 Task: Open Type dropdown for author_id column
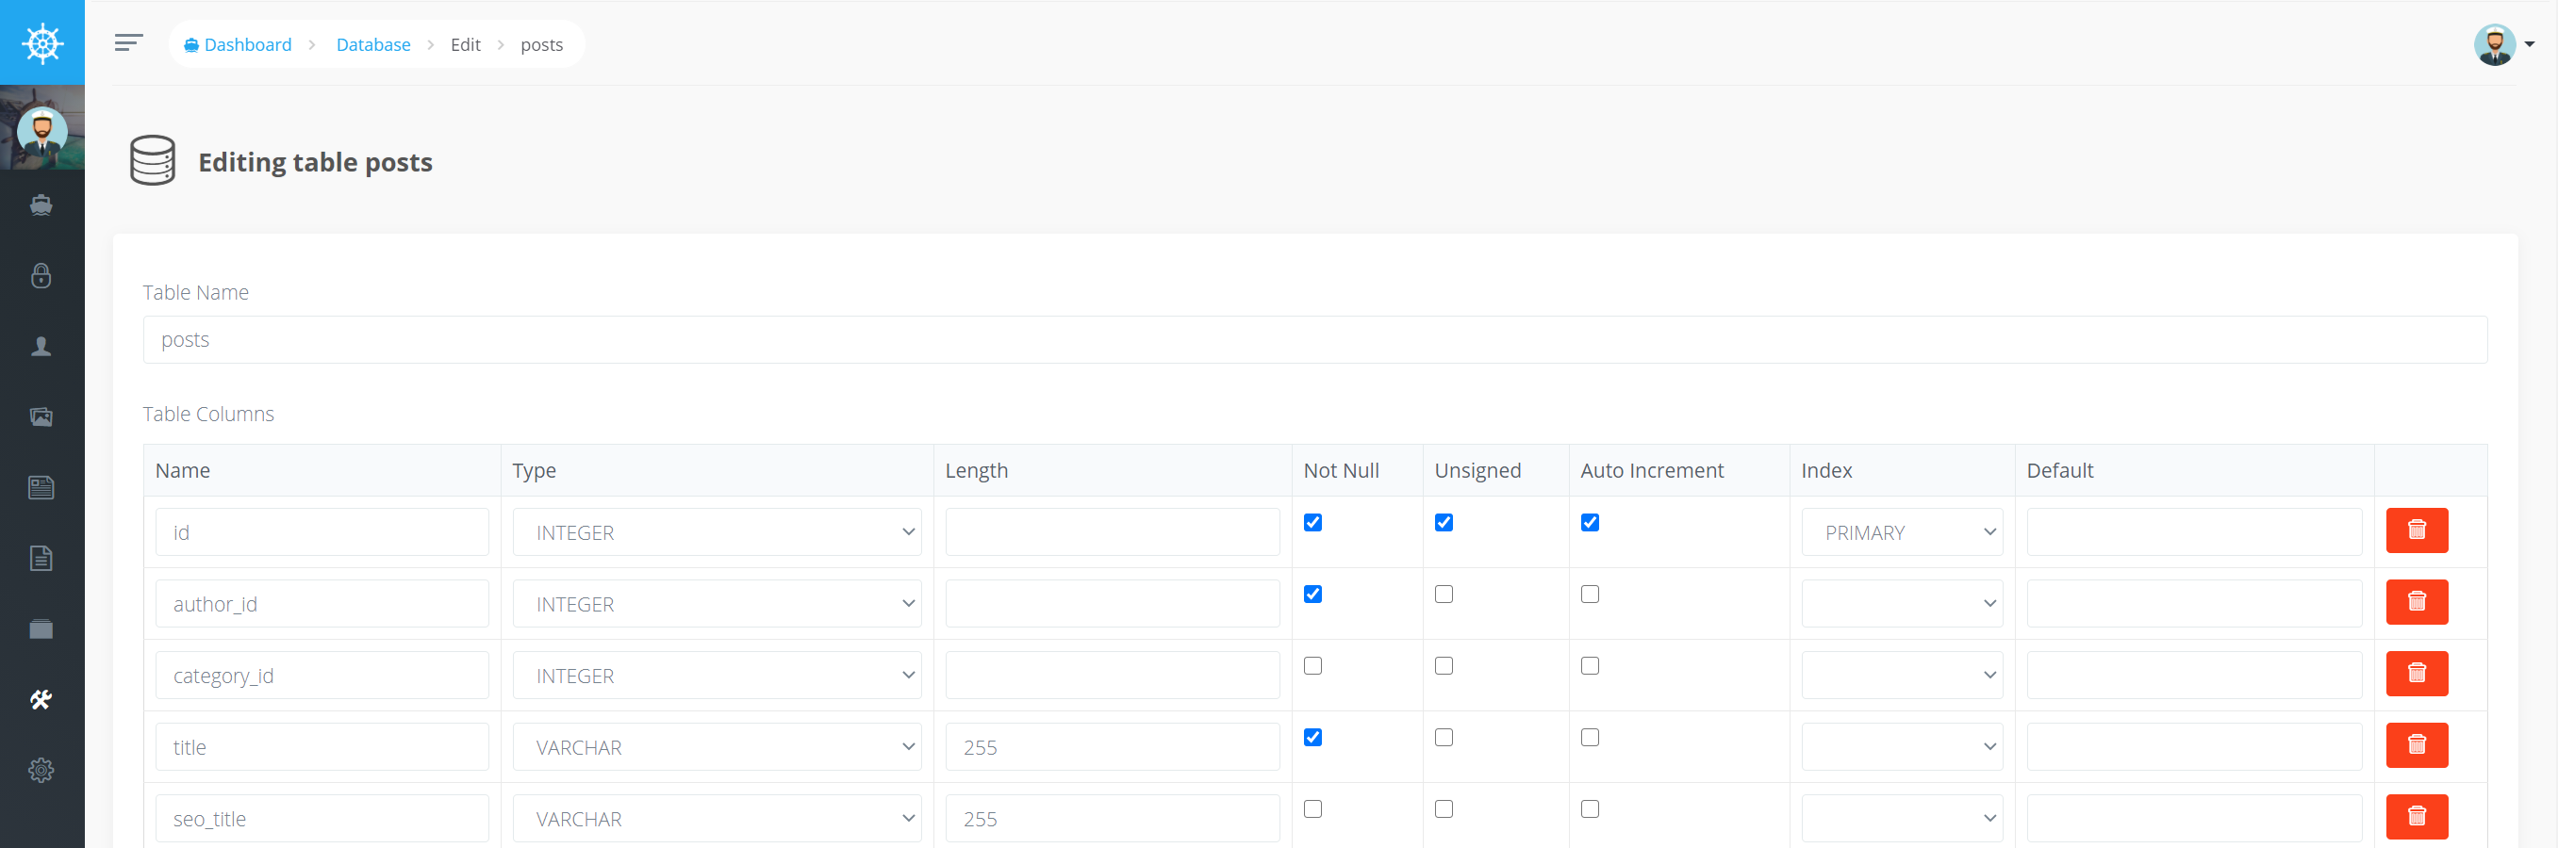coord(717,604)
